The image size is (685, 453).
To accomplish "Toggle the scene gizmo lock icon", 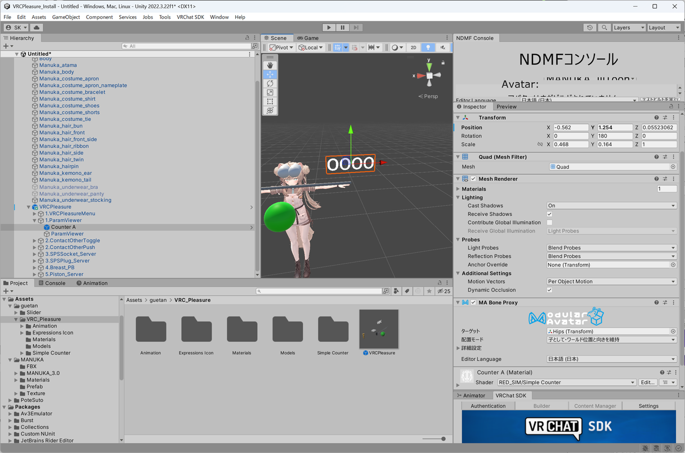I will pyautogui.click(x=444, y=62).
